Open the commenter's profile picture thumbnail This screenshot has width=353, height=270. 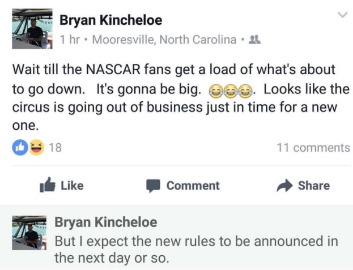(x=28, y=233)
